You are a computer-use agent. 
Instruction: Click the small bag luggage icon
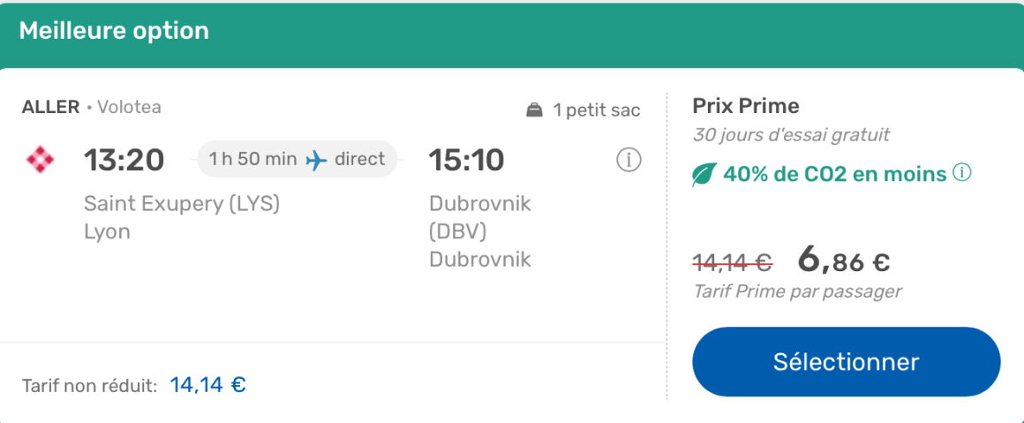pos(534,110)
